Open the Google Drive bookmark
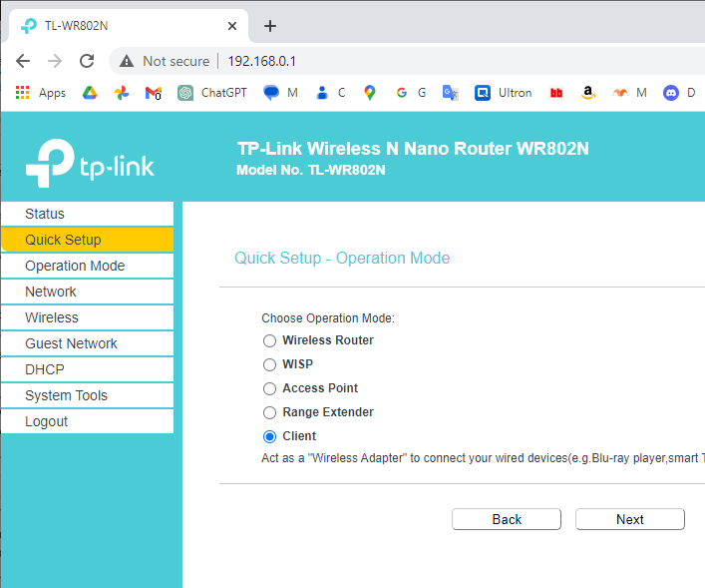705x588 pixels. 90,93
